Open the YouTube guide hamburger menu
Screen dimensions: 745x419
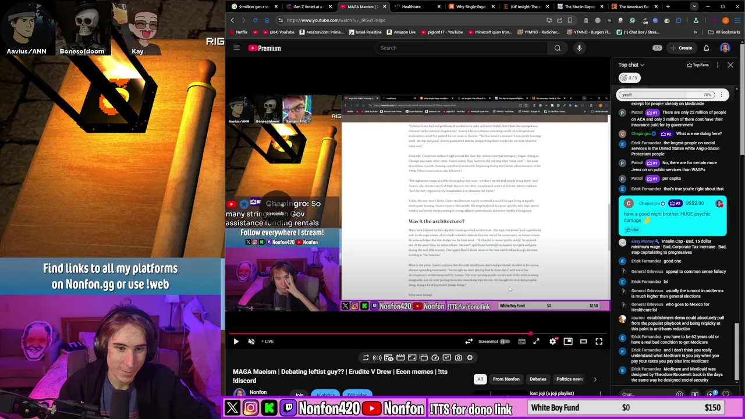[236, 48]
